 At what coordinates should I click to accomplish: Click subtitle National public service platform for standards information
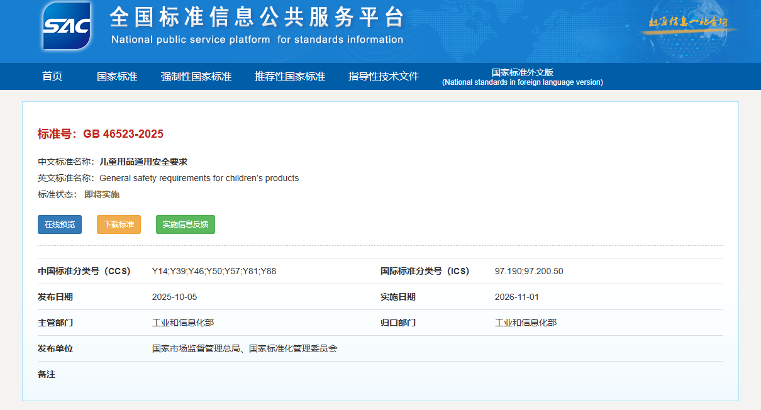coord(257,40)
